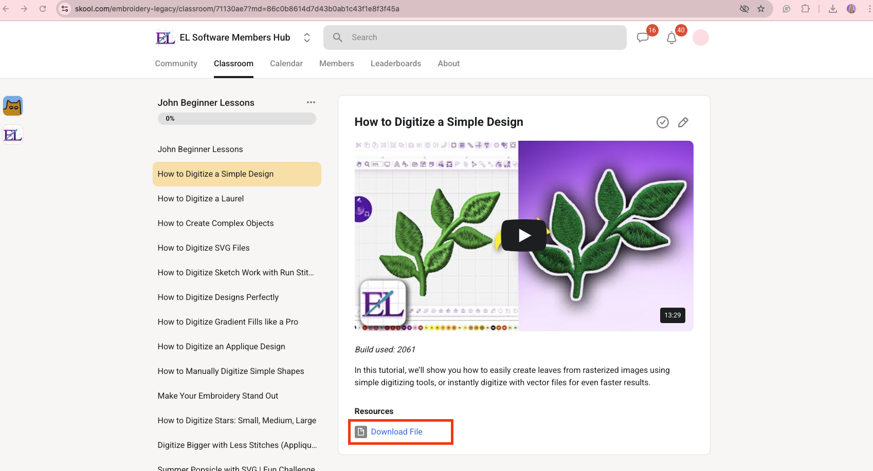Click into the Search field
The width and height of the screenshot is (873, 471).
click(475, 37)
